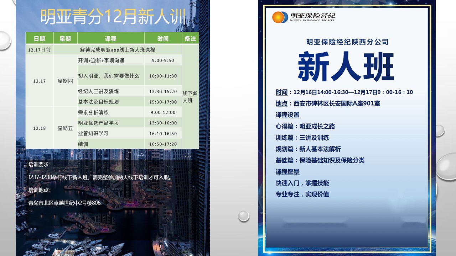
Task: Click the 15:30-17:00 time cell
Action: [163, 102]
